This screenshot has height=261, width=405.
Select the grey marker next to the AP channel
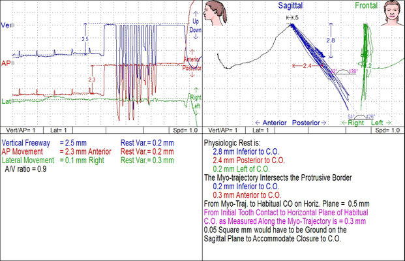click(12, 63)
